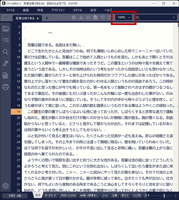This screenshot has height=200, width=179.
Task: Open the search panel in the sidebar
Action: click(6, 52)
